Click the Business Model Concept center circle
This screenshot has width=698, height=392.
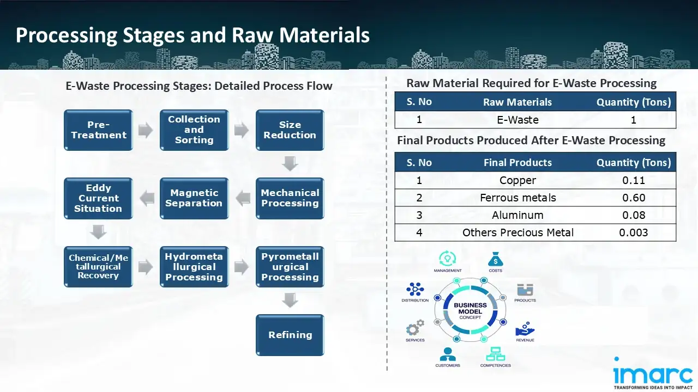(470, 311)
